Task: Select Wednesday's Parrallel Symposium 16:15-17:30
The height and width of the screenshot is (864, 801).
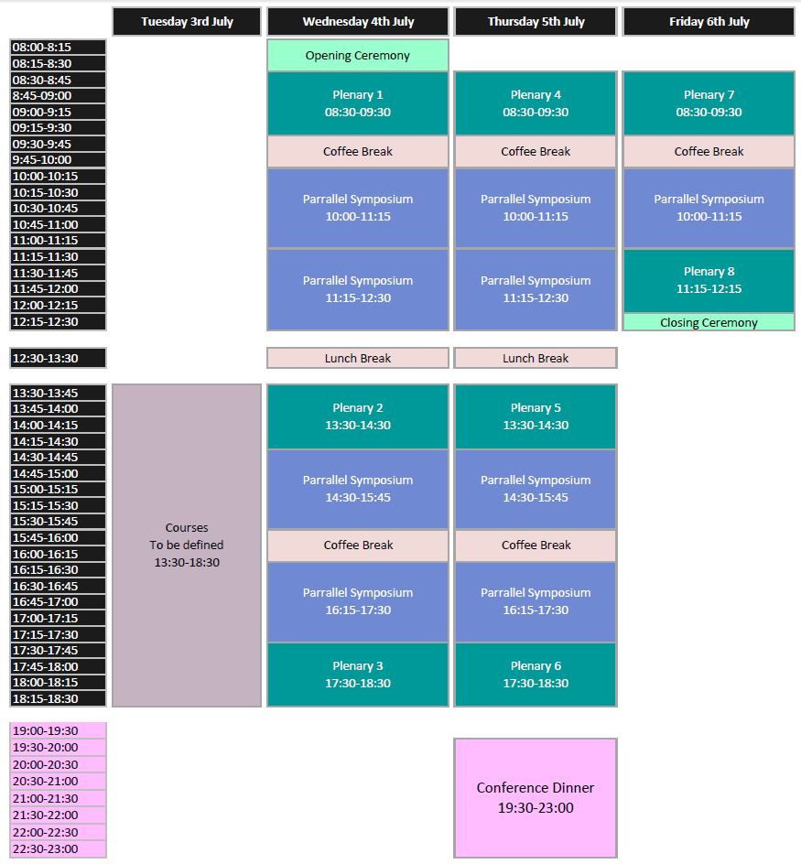Action: pos(358,601)
